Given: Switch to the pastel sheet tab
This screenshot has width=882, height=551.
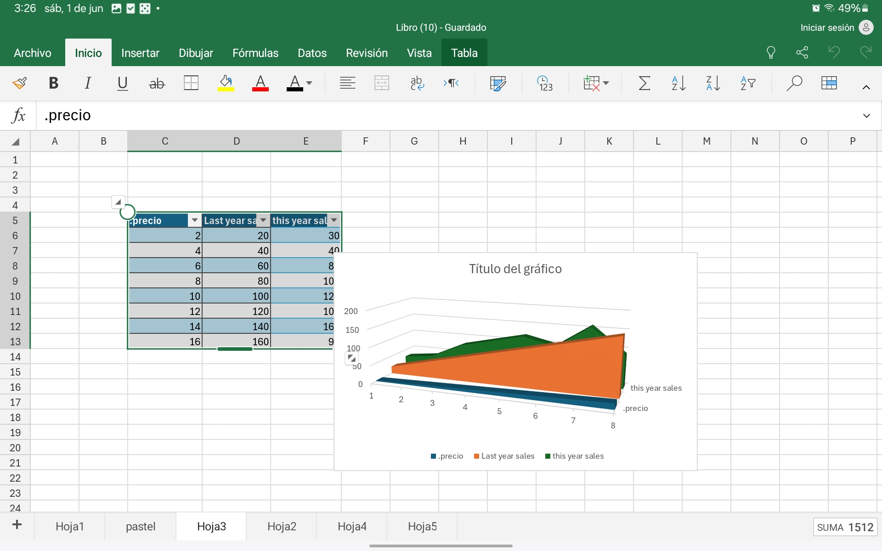Looking at the screenshot, I should click(x=141, y=526).
